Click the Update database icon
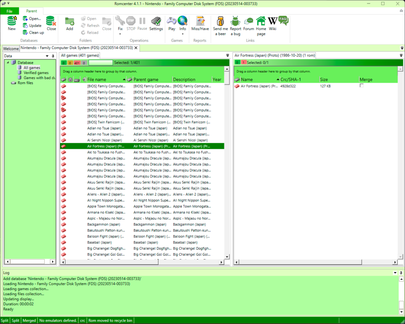 (25, 26)
